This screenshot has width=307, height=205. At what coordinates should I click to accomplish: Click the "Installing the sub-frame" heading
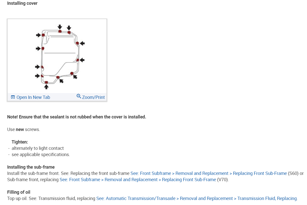tap(31, 167)
